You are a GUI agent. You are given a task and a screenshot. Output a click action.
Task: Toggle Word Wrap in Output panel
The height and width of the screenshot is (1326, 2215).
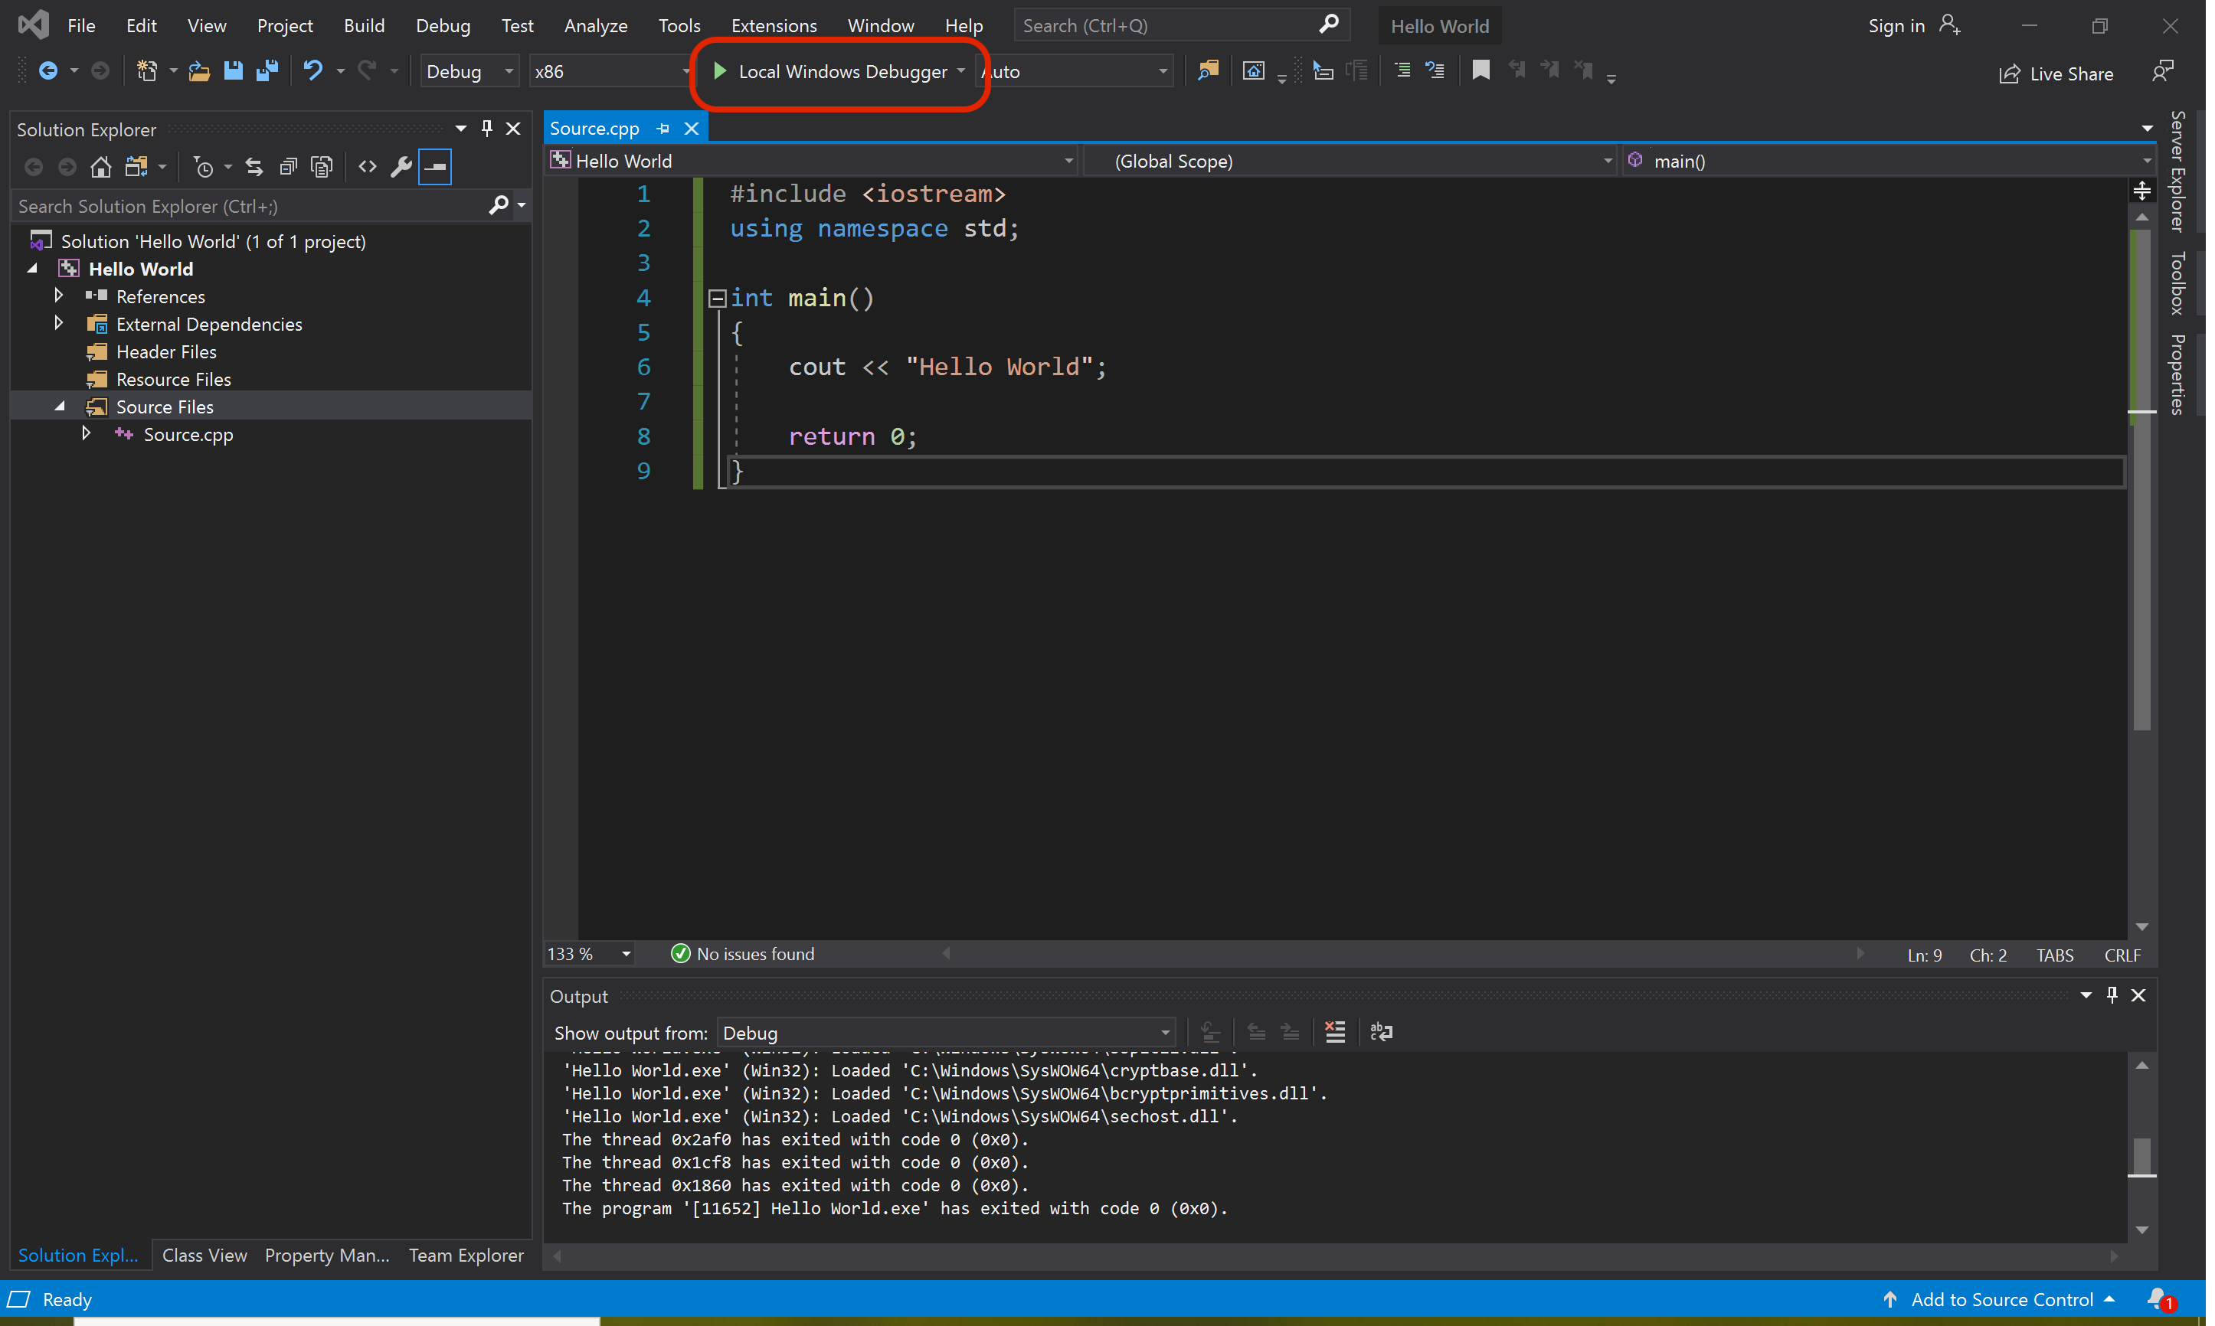(x=1381, y=1032)
